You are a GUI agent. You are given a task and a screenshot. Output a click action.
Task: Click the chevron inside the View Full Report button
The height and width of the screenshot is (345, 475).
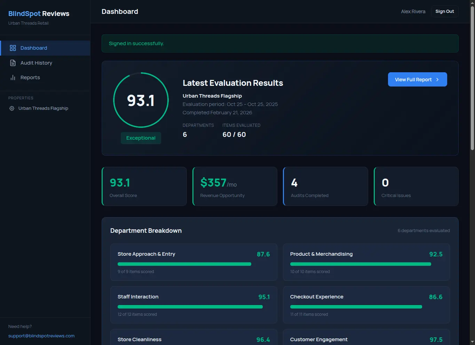[x=437, y=79]
